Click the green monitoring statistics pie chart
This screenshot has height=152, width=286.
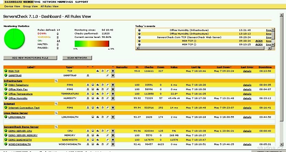click(14, 39)
